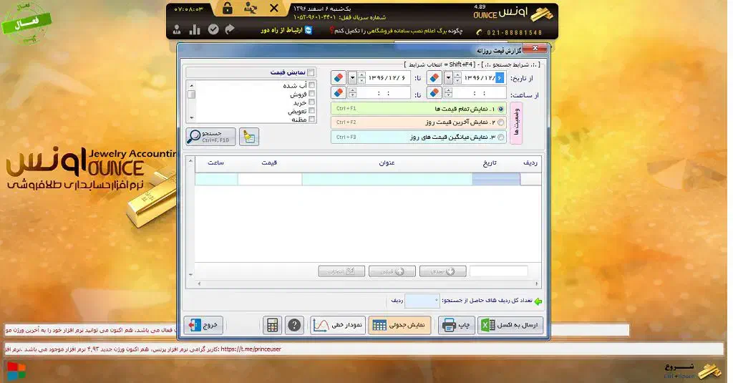
Task: Click the forward arrow icon in top bar
Action: (230, 29)
